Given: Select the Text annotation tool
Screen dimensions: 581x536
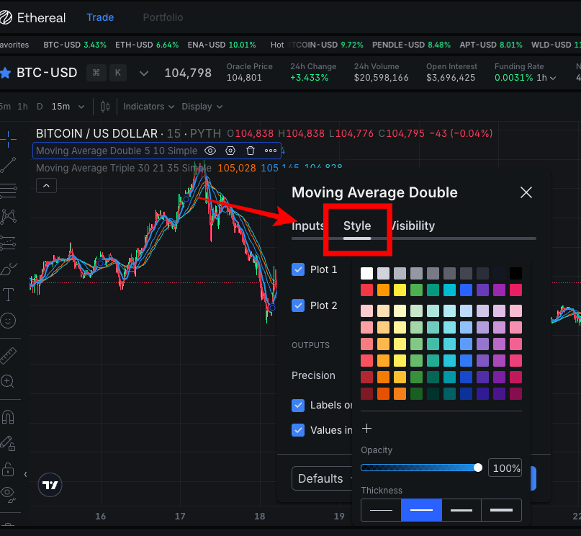Looking at the screenshot, I should pyautogui.click(x=8, y=295).
